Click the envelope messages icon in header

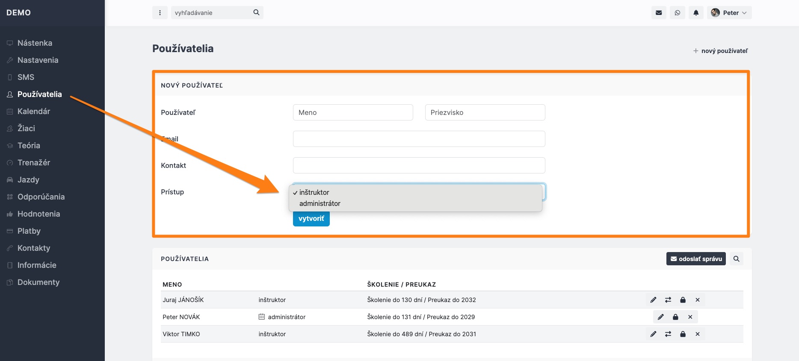click(x=659, y=13)
